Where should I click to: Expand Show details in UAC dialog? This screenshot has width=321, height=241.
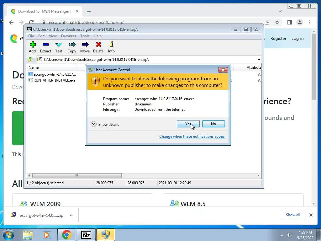(x=105, y=124)
